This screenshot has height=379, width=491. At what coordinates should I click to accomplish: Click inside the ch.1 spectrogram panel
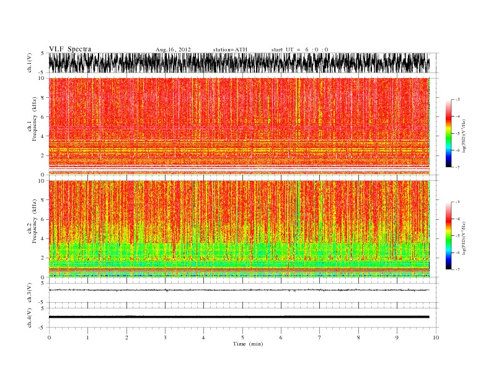(239, 126)
